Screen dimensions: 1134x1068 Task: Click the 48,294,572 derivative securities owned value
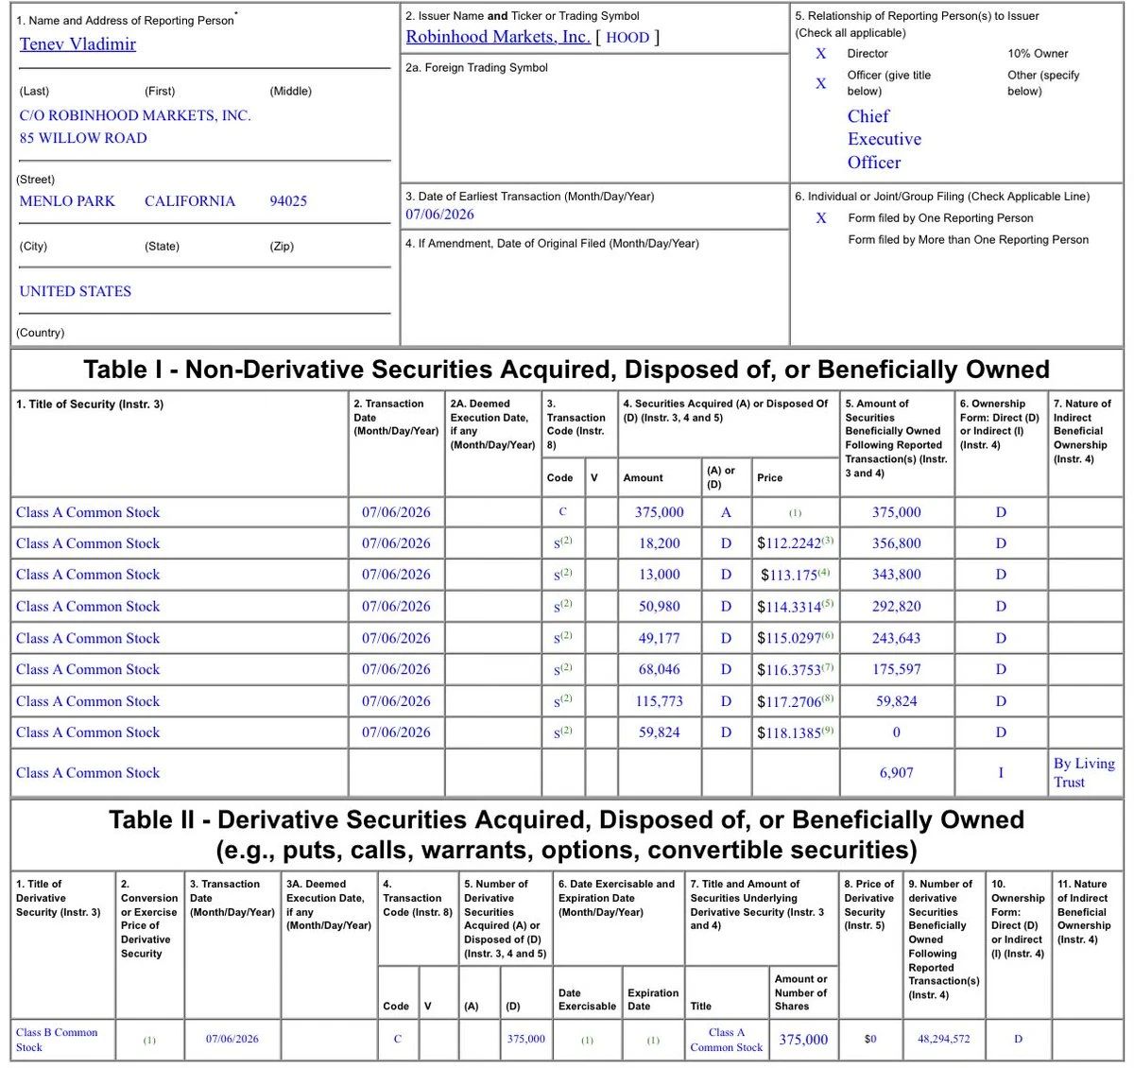(943, 1039)
